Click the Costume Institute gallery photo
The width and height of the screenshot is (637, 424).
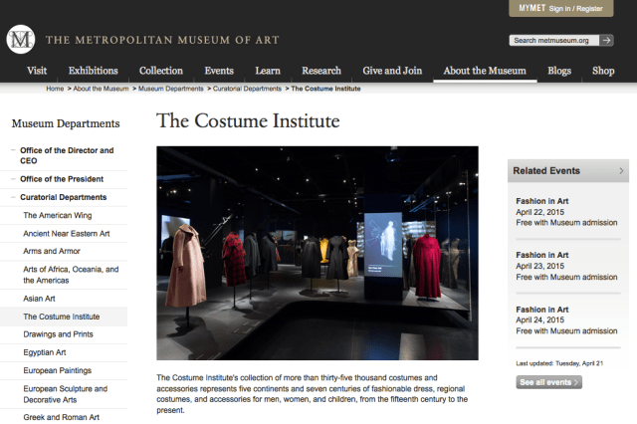coord(318,253)
